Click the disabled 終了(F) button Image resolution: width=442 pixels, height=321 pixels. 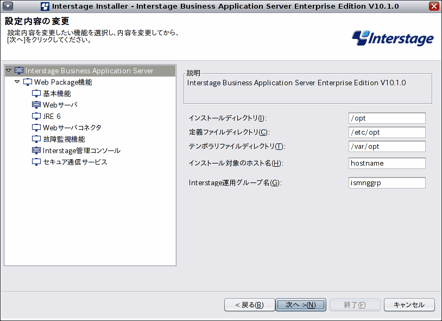click(x=355, y=305)
